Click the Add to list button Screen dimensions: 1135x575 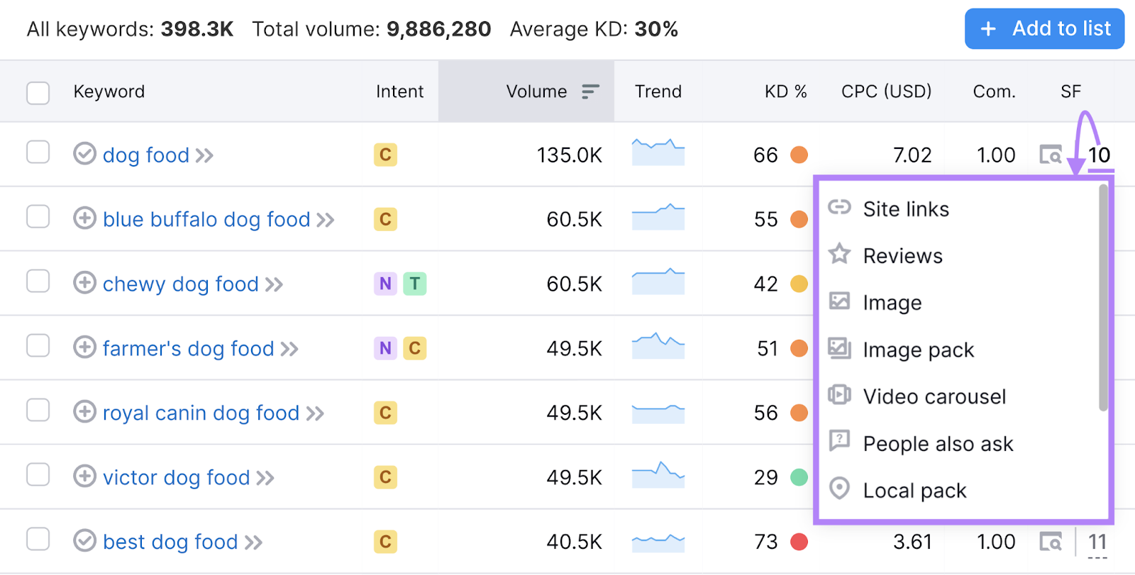click(1044, 29)
